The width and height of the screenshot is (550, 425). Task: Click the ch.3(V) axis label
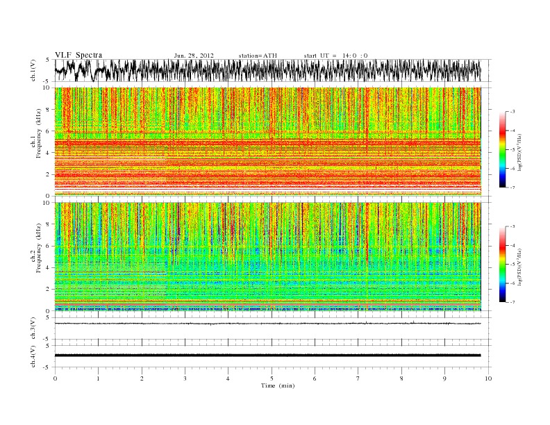(x=33, y=328)
